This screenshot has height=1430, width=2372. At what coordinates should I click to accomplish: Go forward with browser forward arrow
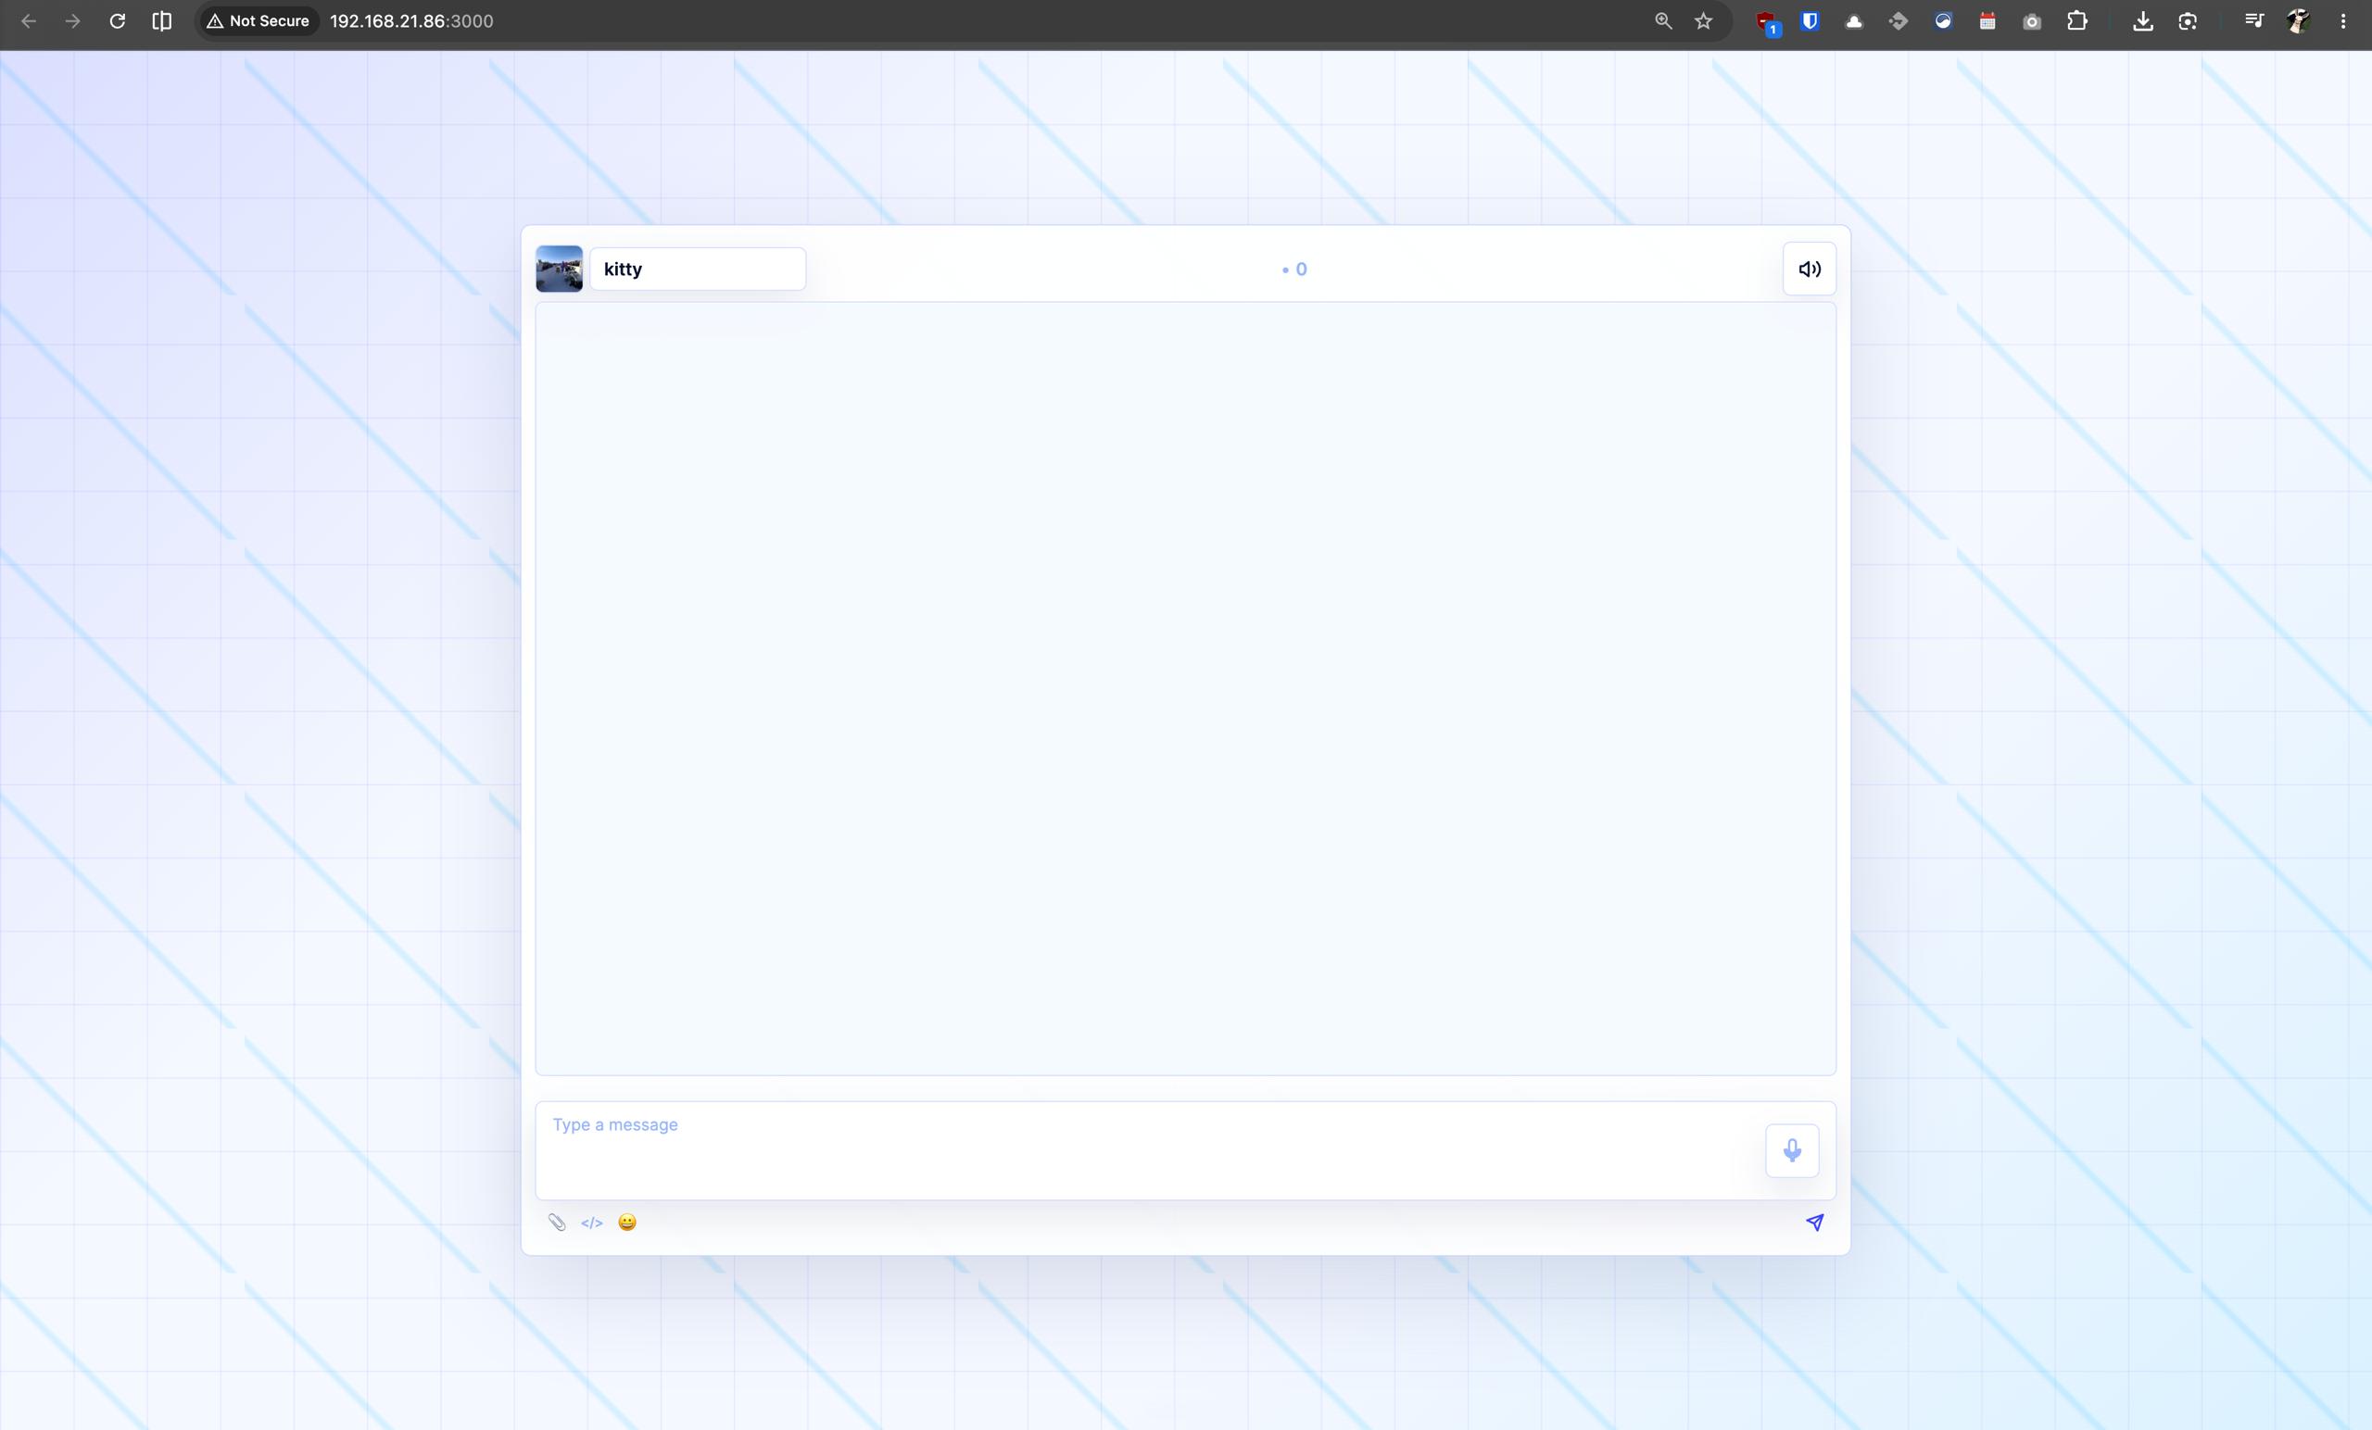click(x=73, y=21)
